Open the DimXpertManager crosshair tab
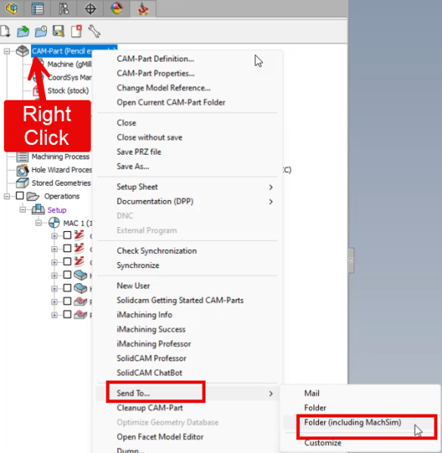442x453 pixels. pos(90,8)
